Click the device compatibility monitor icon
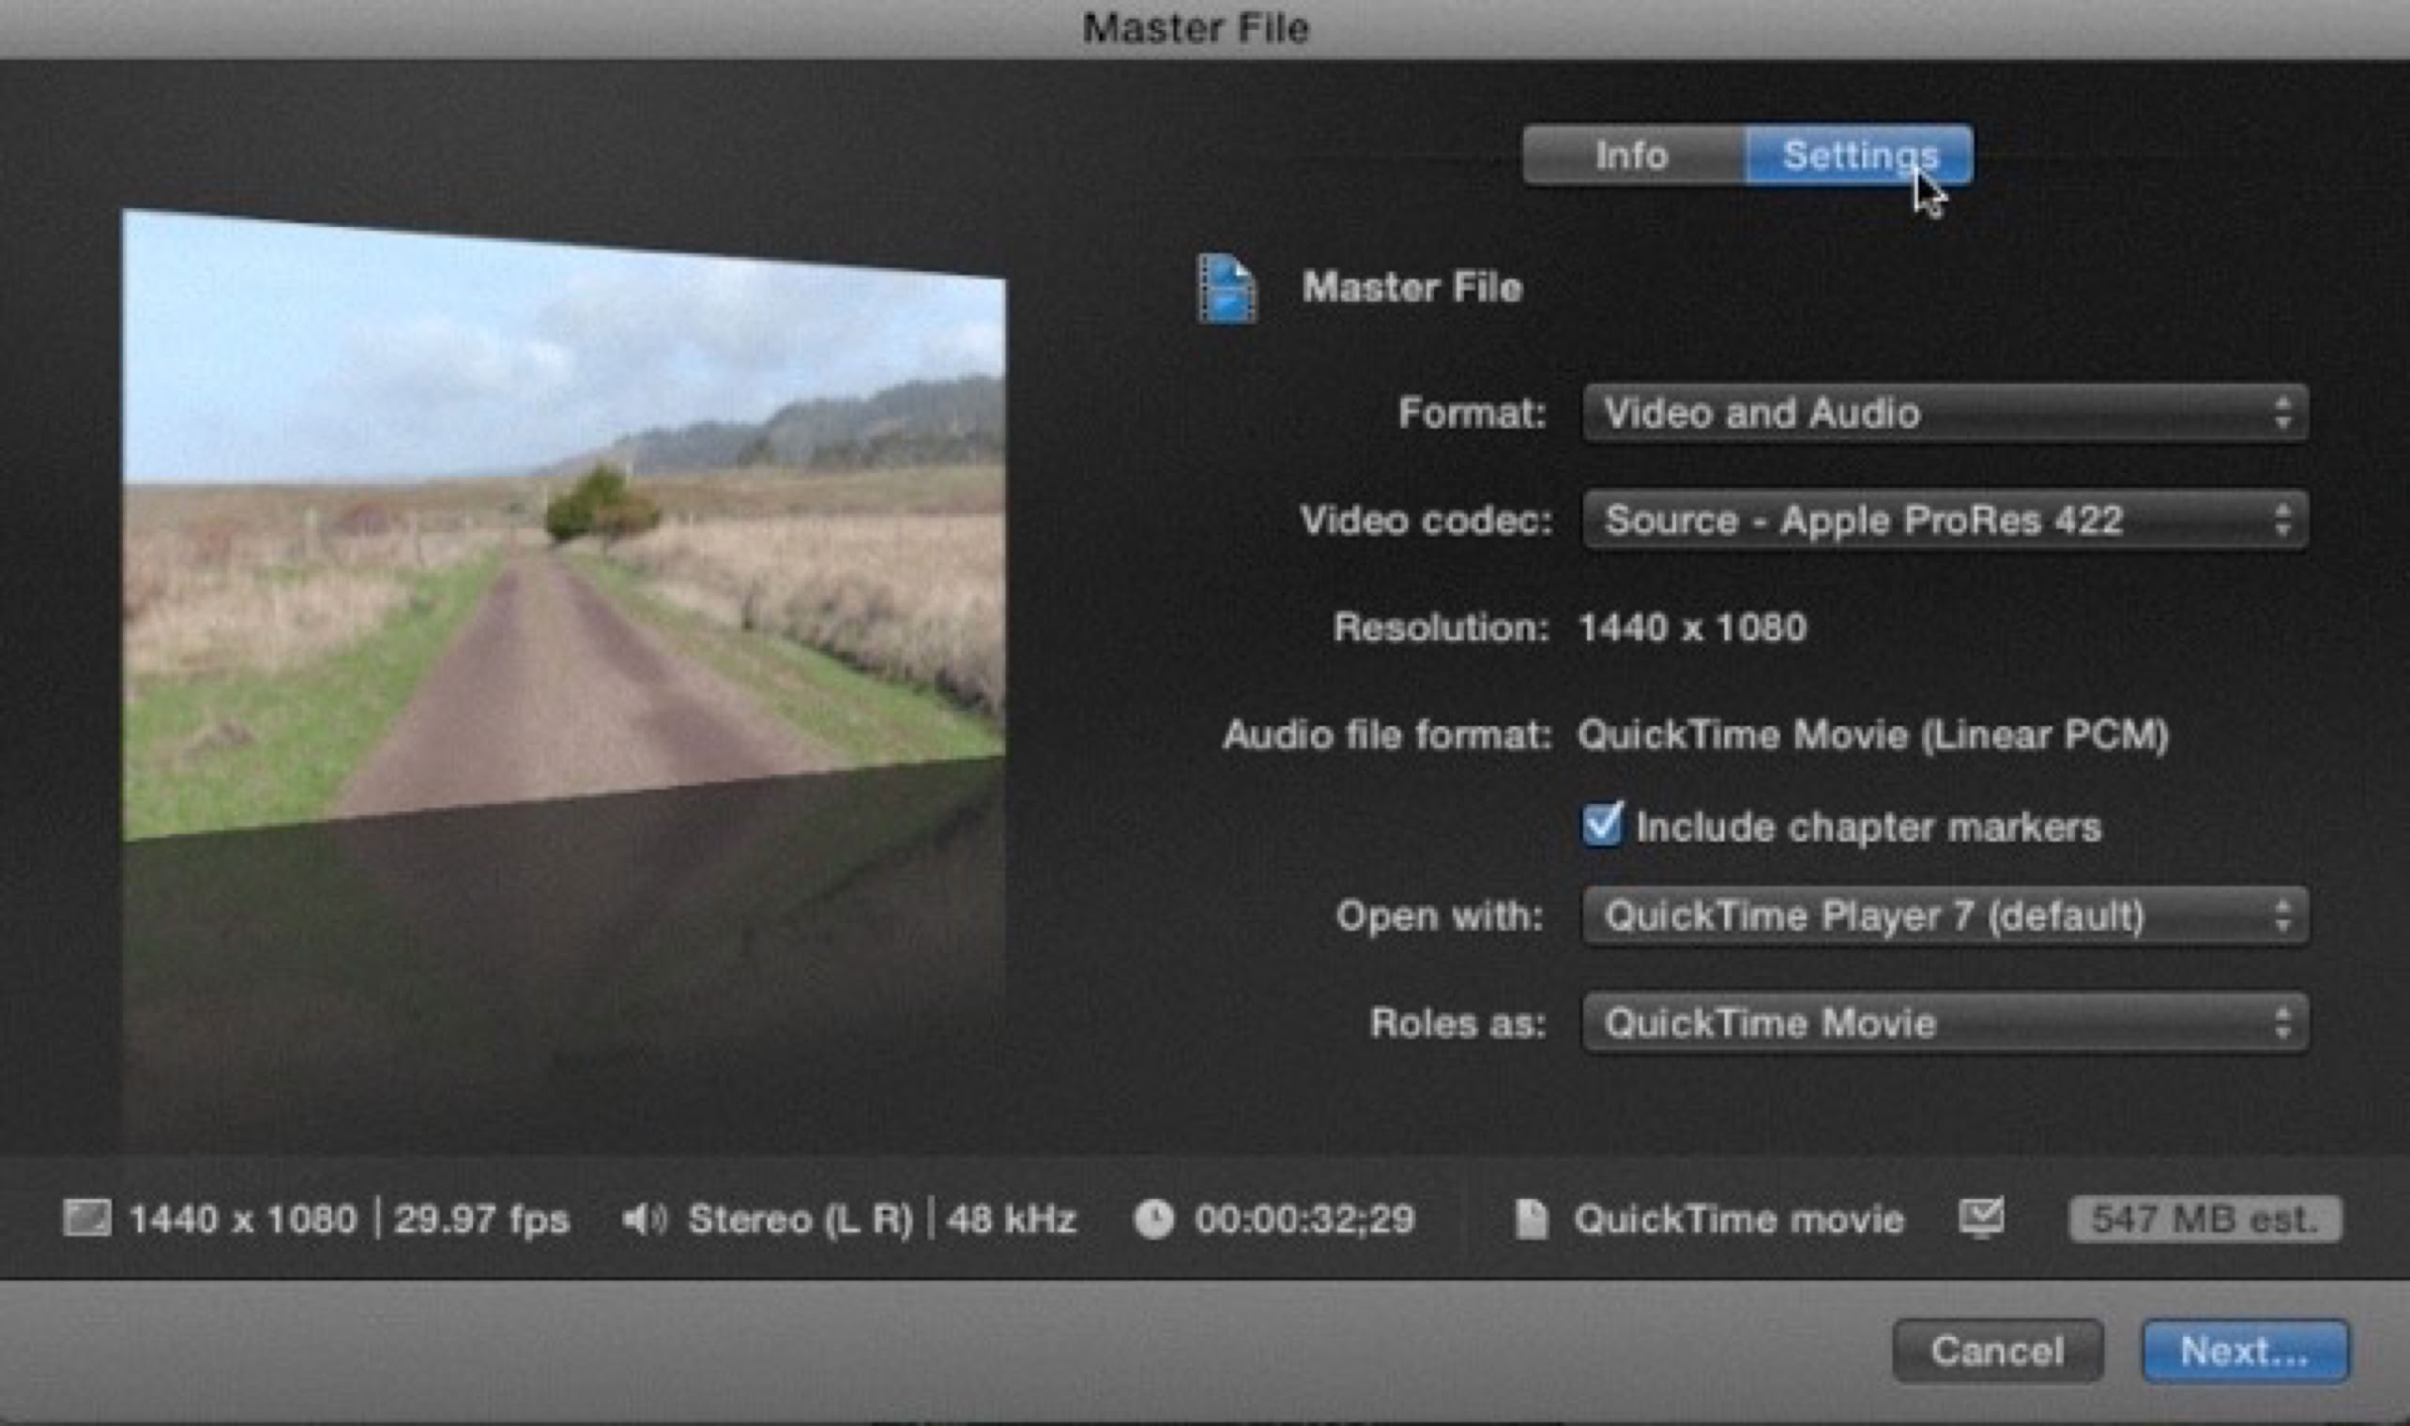 [1981, 1218]
